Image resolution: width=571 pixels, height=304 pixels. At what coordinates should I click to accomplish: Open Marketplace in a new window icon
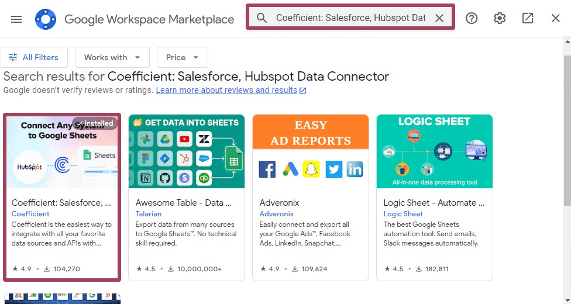click(x=527, y=18)
